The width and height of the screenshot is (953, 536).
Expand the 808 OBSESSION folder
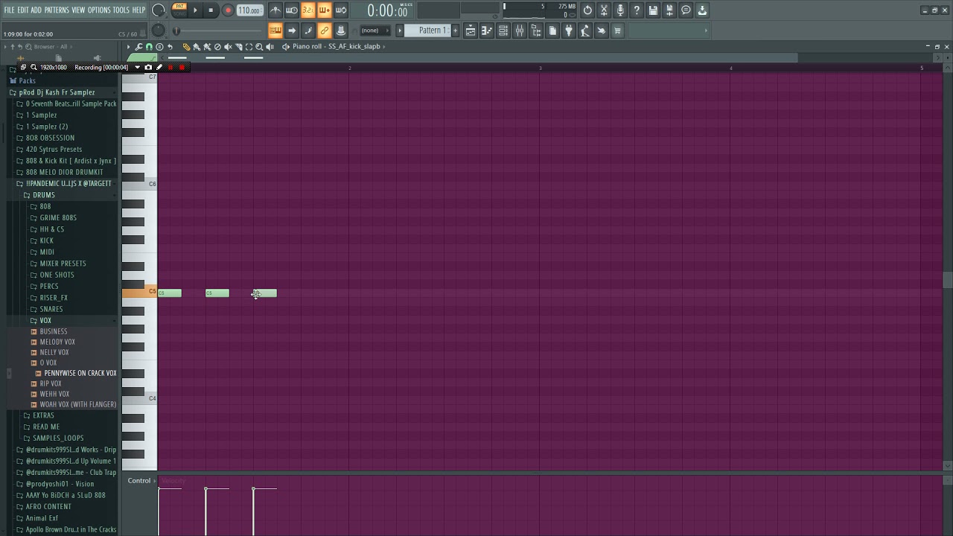tap(50, 138)
